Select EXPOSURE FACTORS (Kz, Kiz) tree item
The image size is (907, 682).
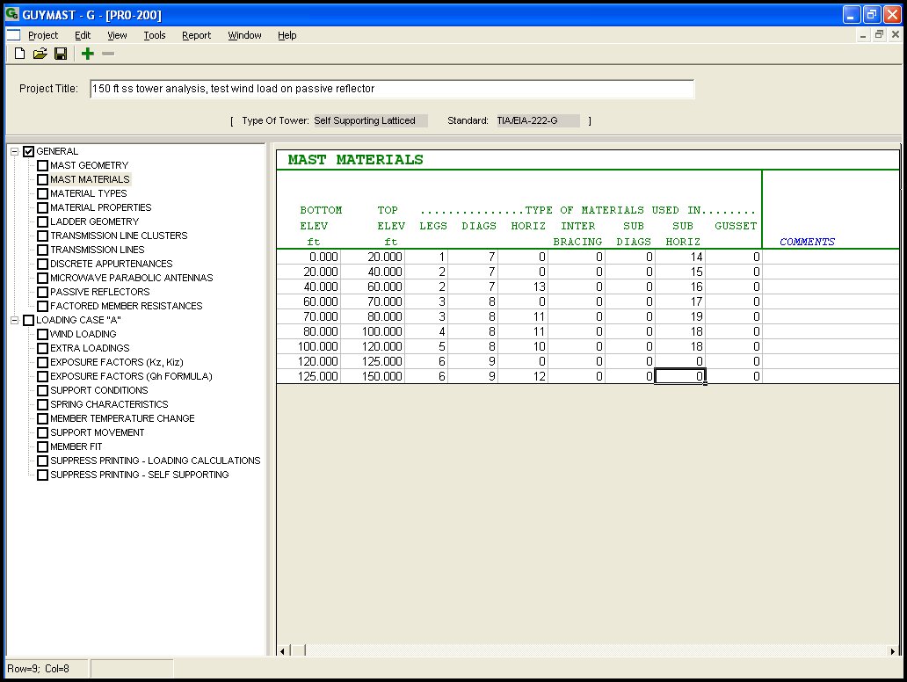pos(116,362)
